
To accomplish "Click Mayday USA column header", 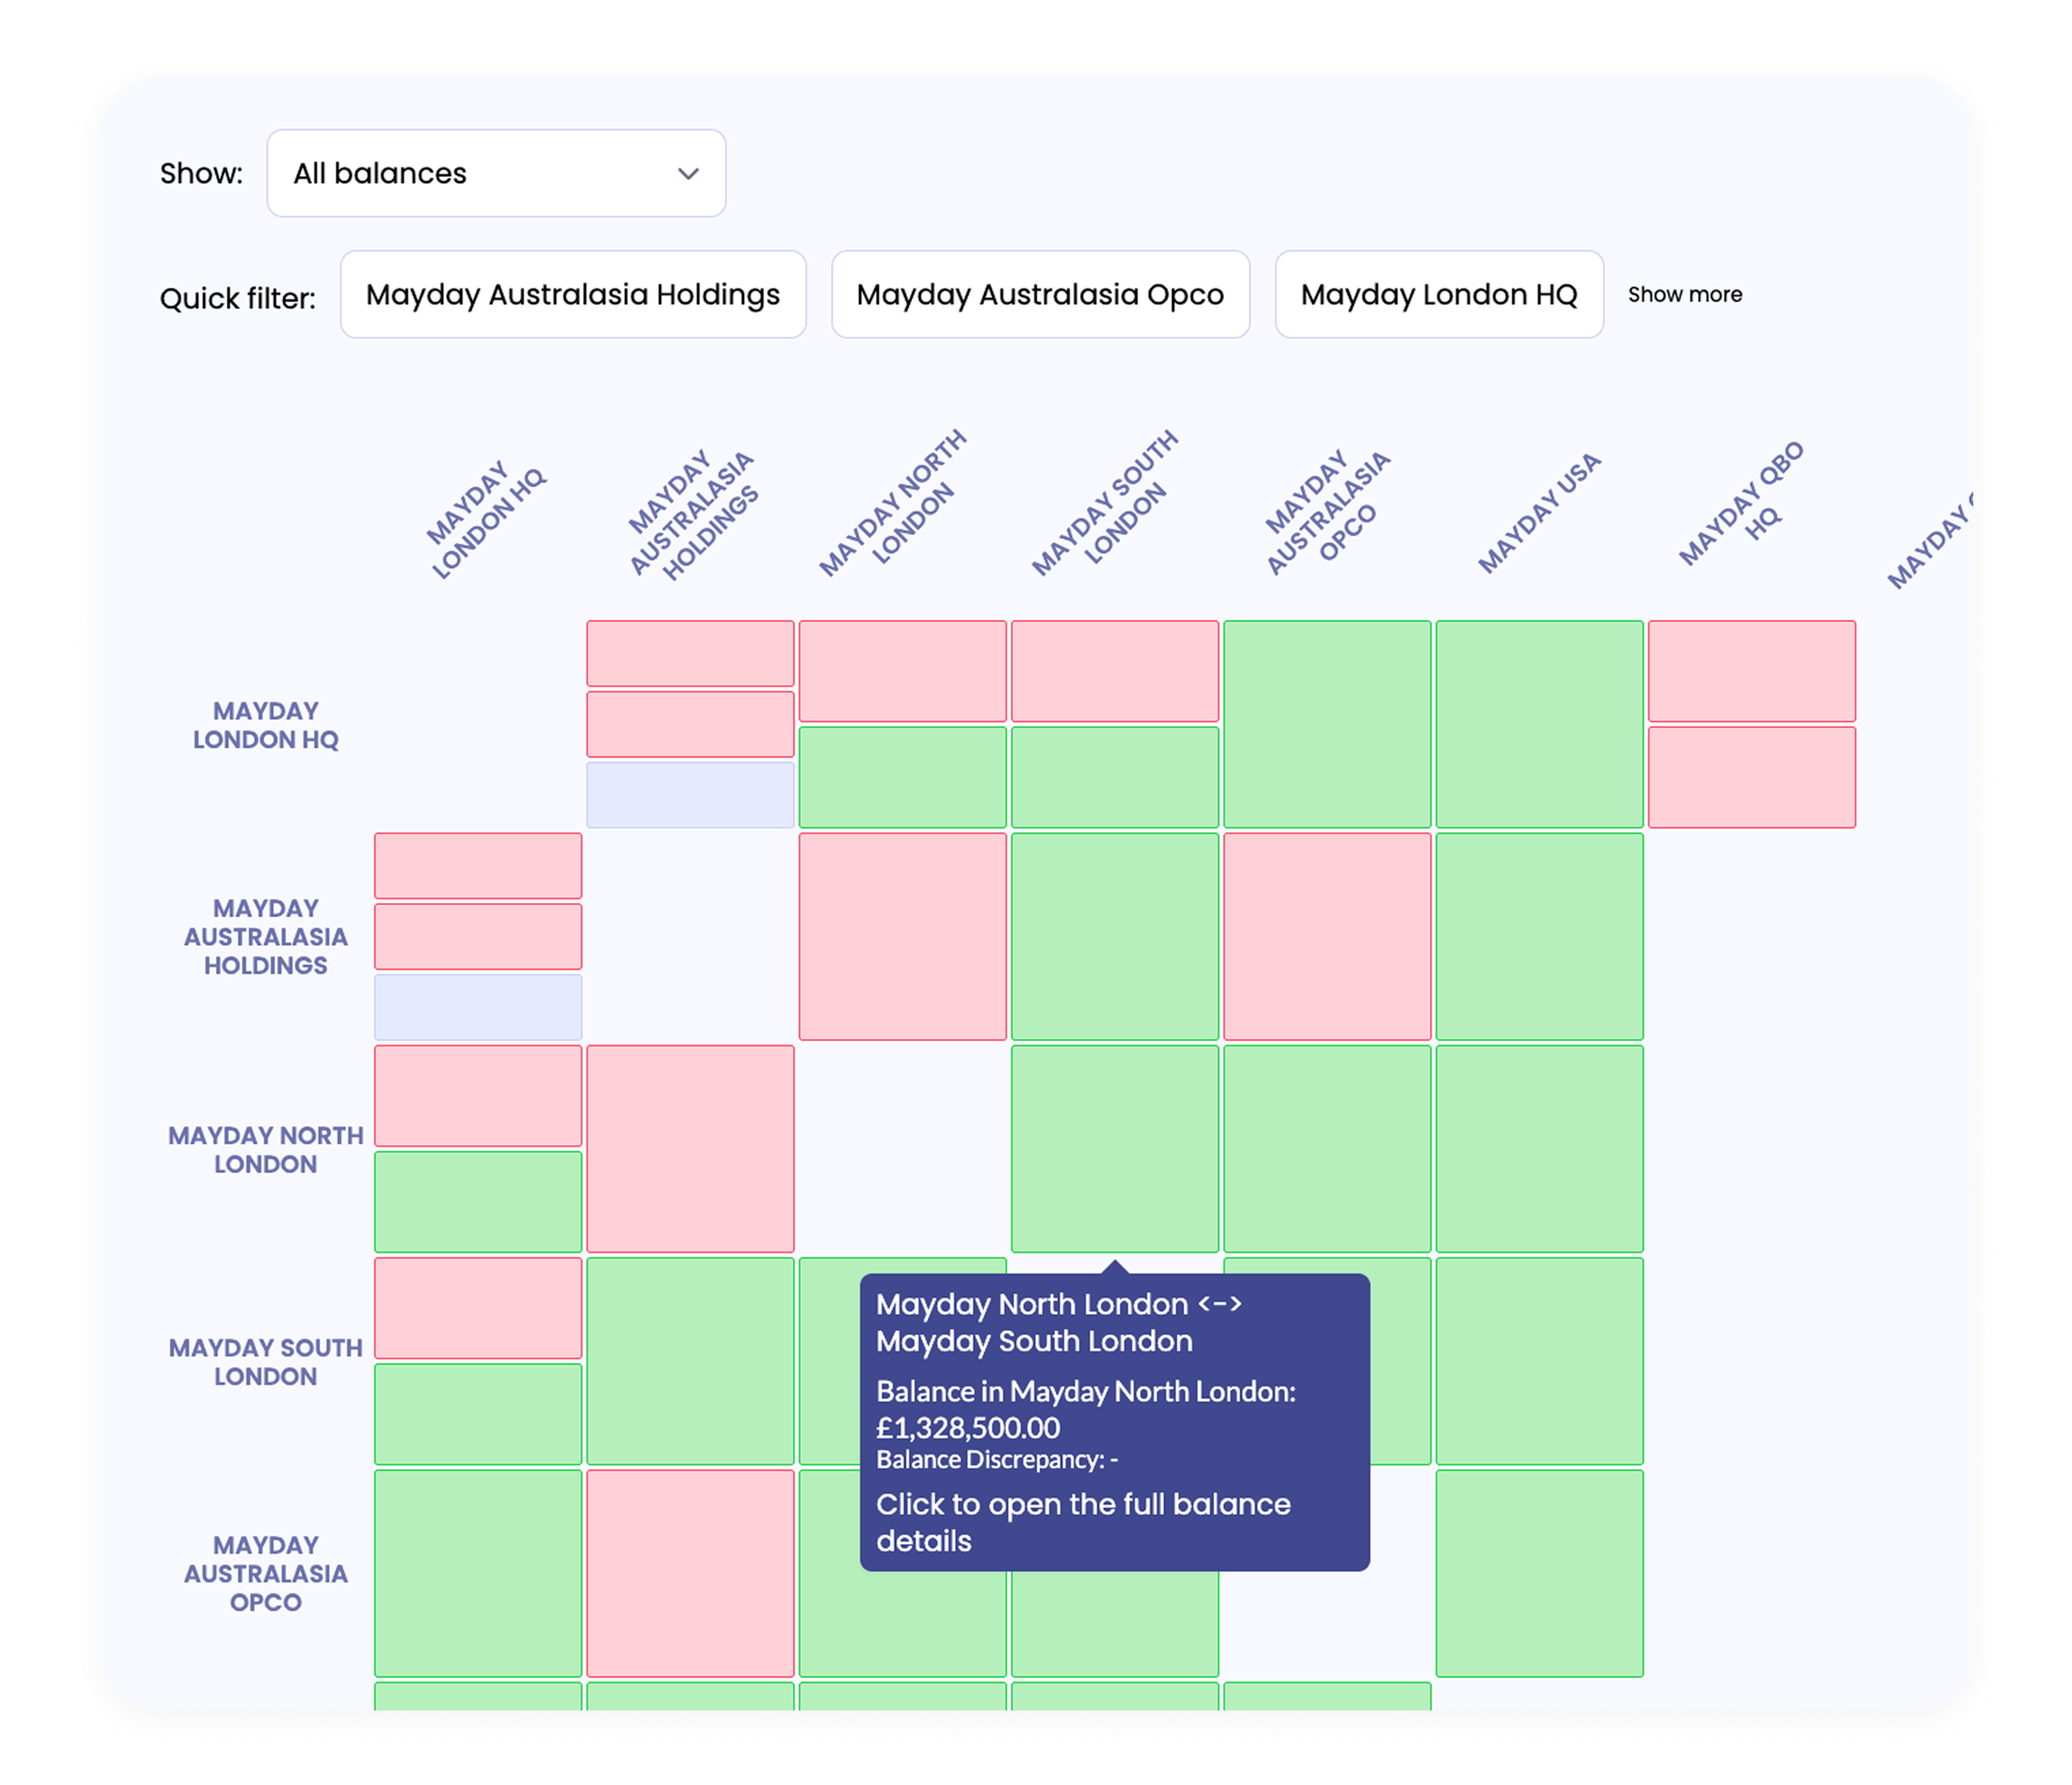I will (1539, 513).
